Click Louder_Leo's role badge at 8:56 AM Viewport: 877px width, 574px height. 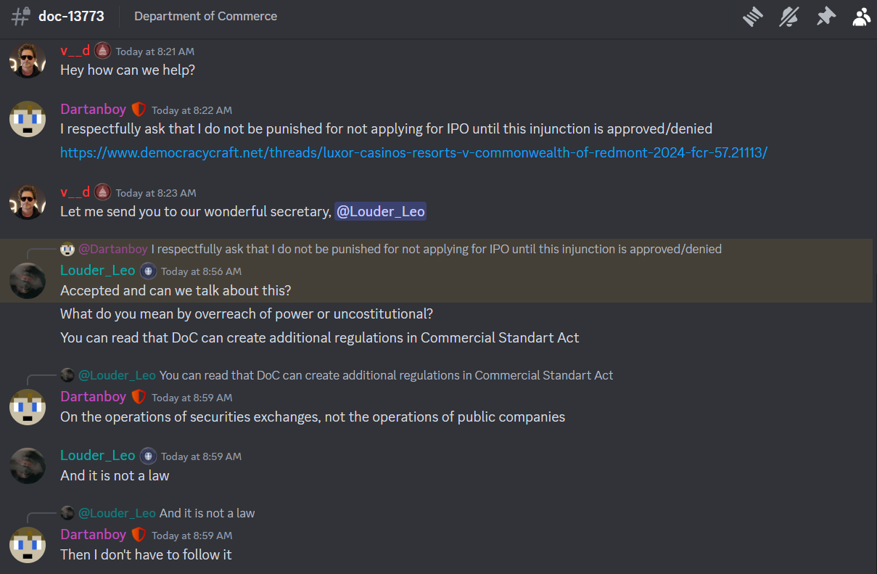point(148,271)
